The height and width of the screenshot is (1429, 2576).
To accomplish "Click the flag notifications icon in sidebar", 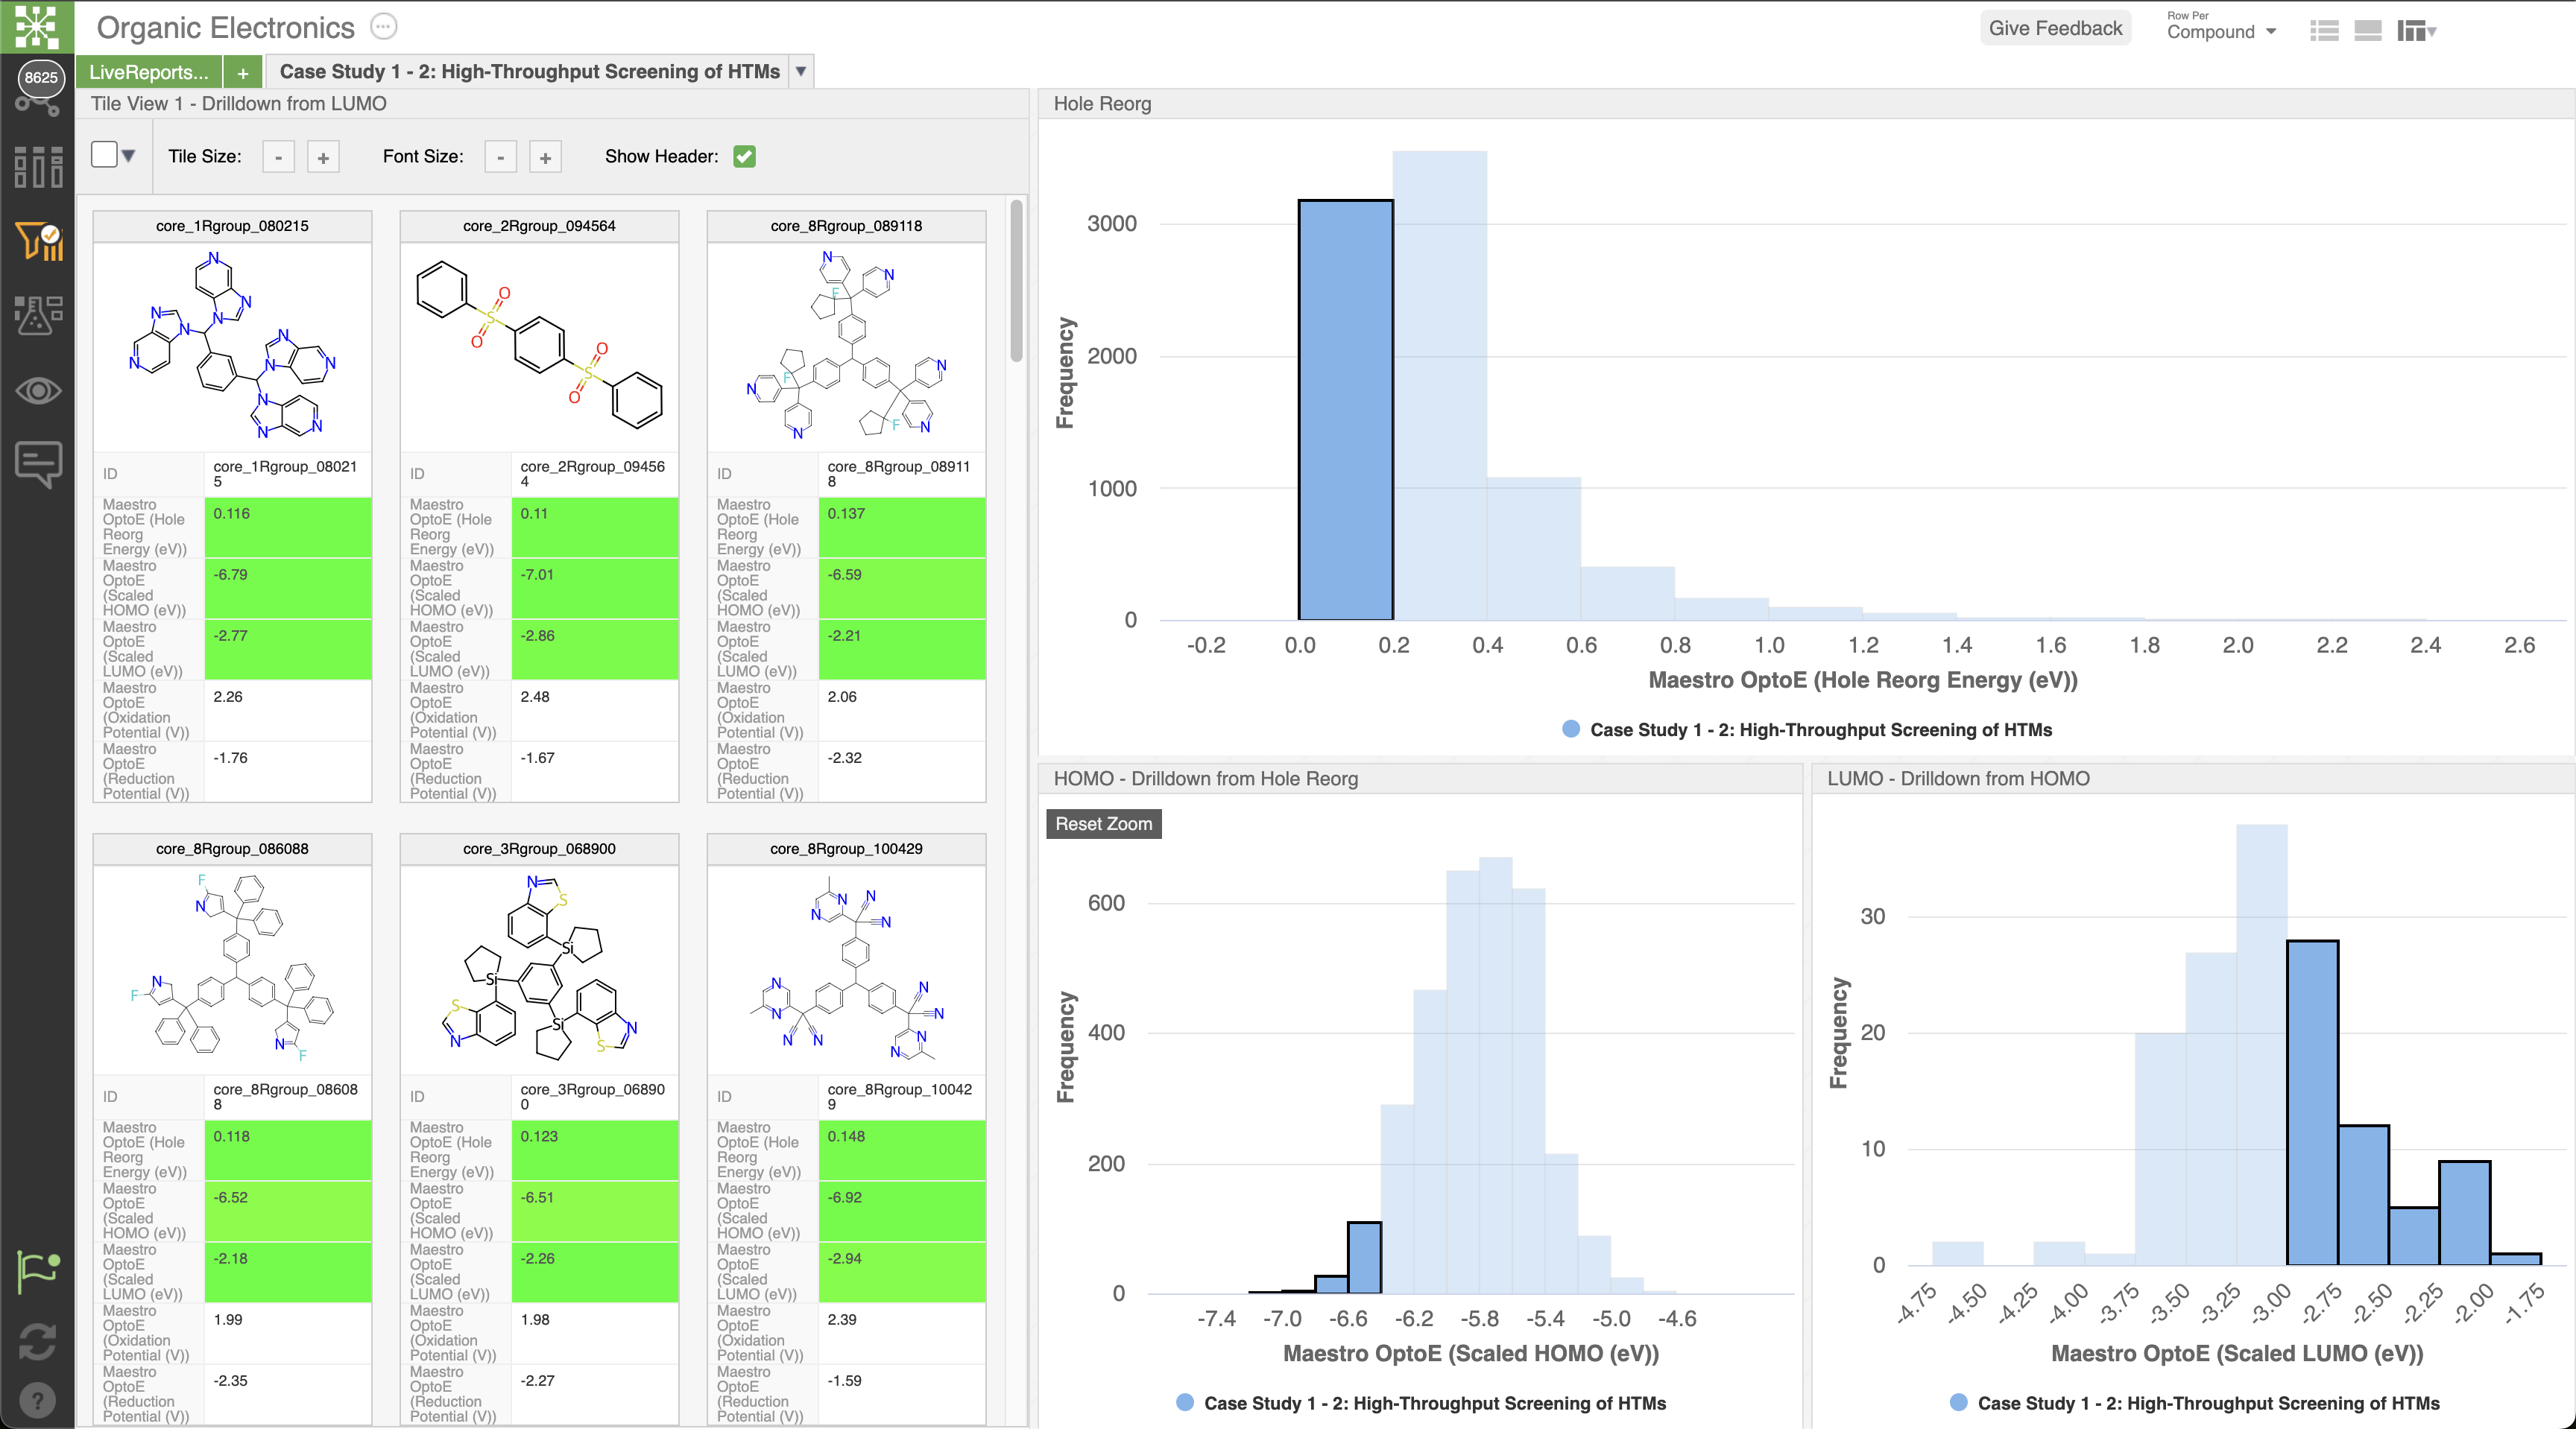I will point(38,1272).
